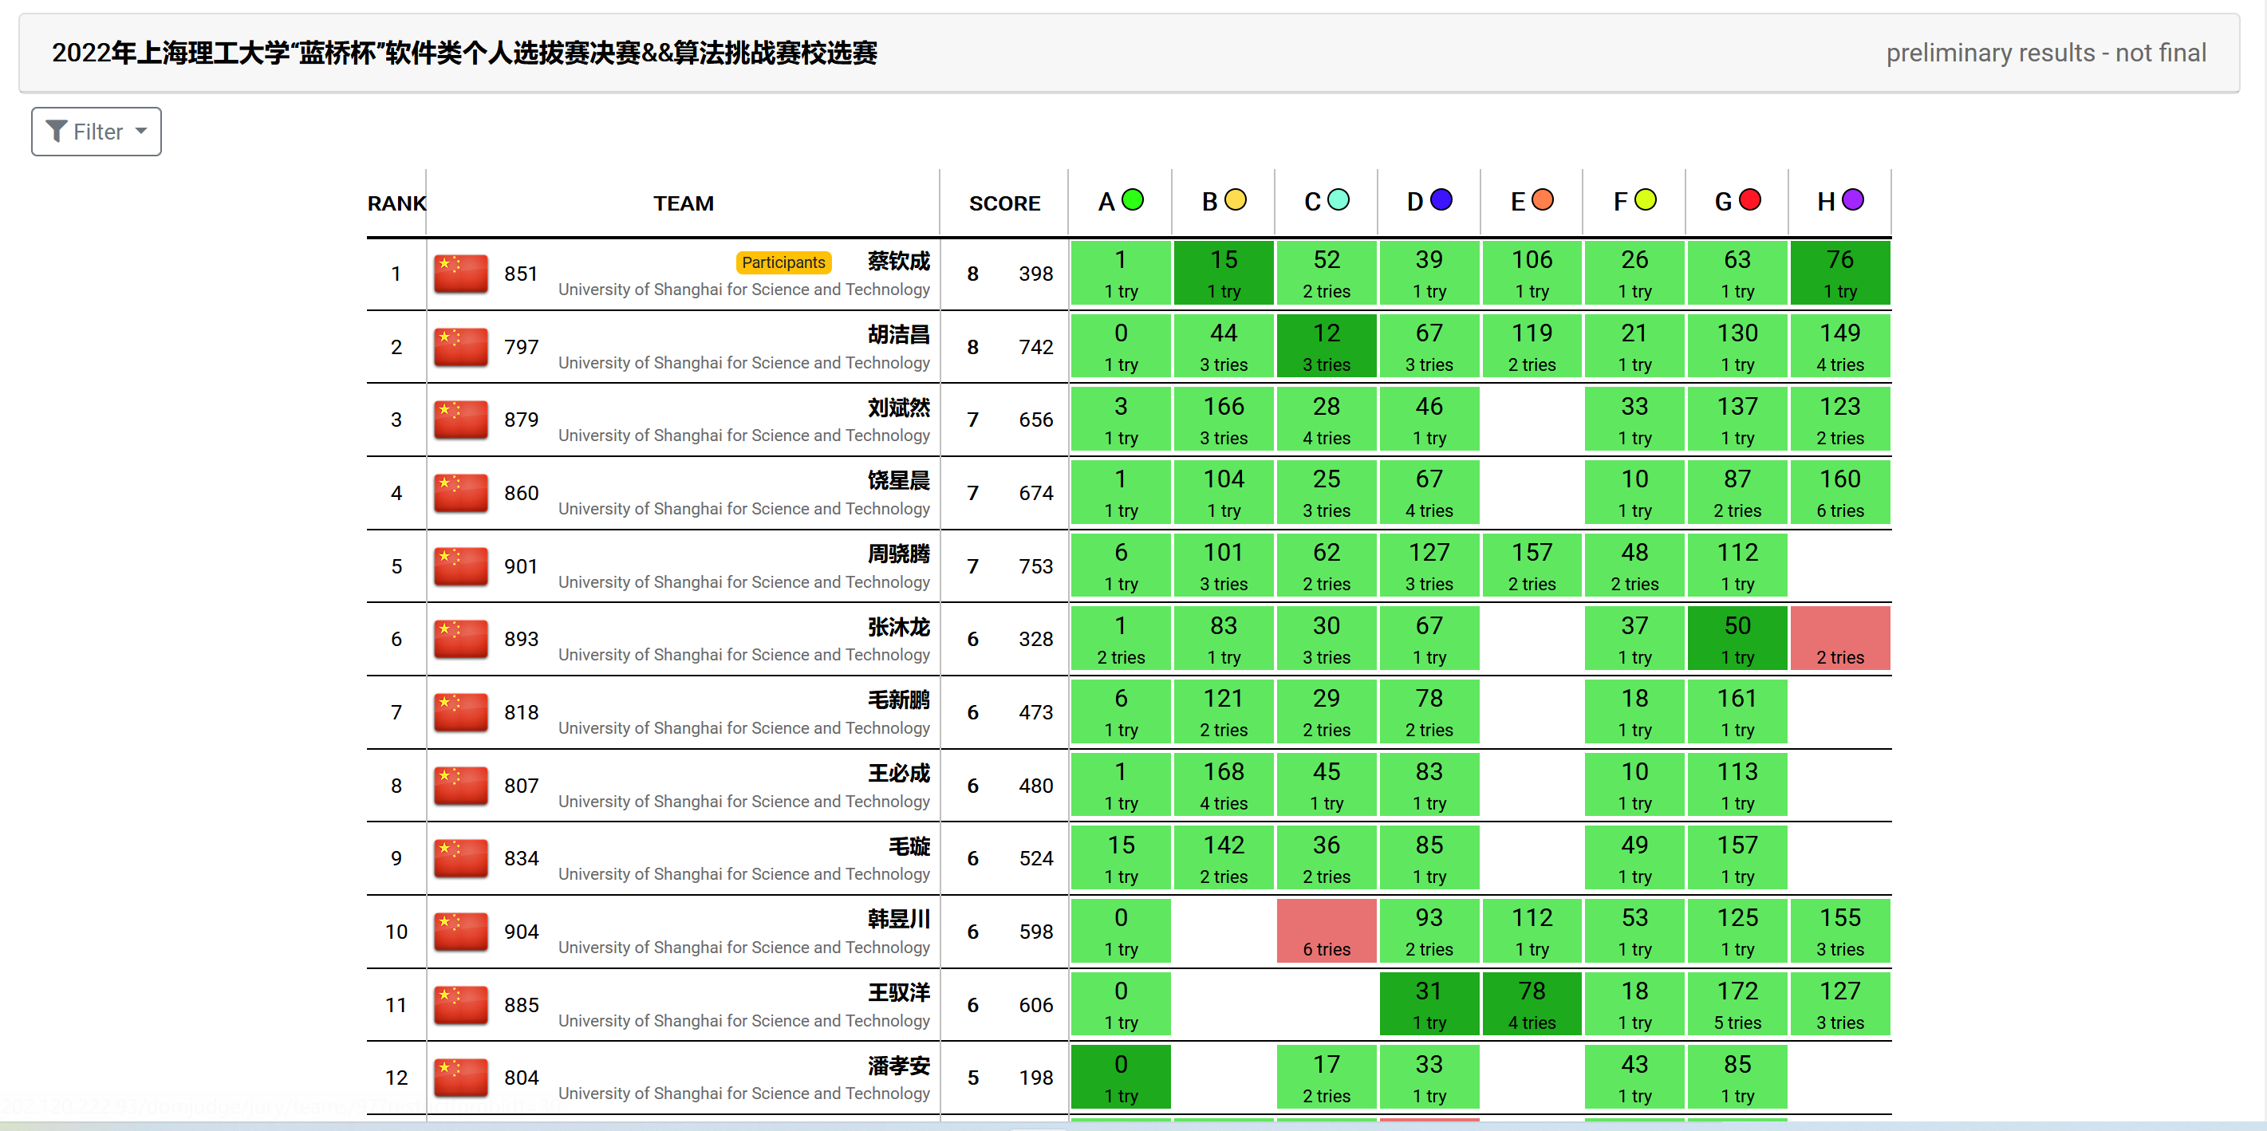Click the China flag for team 851
This screenshot has width=2267, height=1131.
coord(460,274)
